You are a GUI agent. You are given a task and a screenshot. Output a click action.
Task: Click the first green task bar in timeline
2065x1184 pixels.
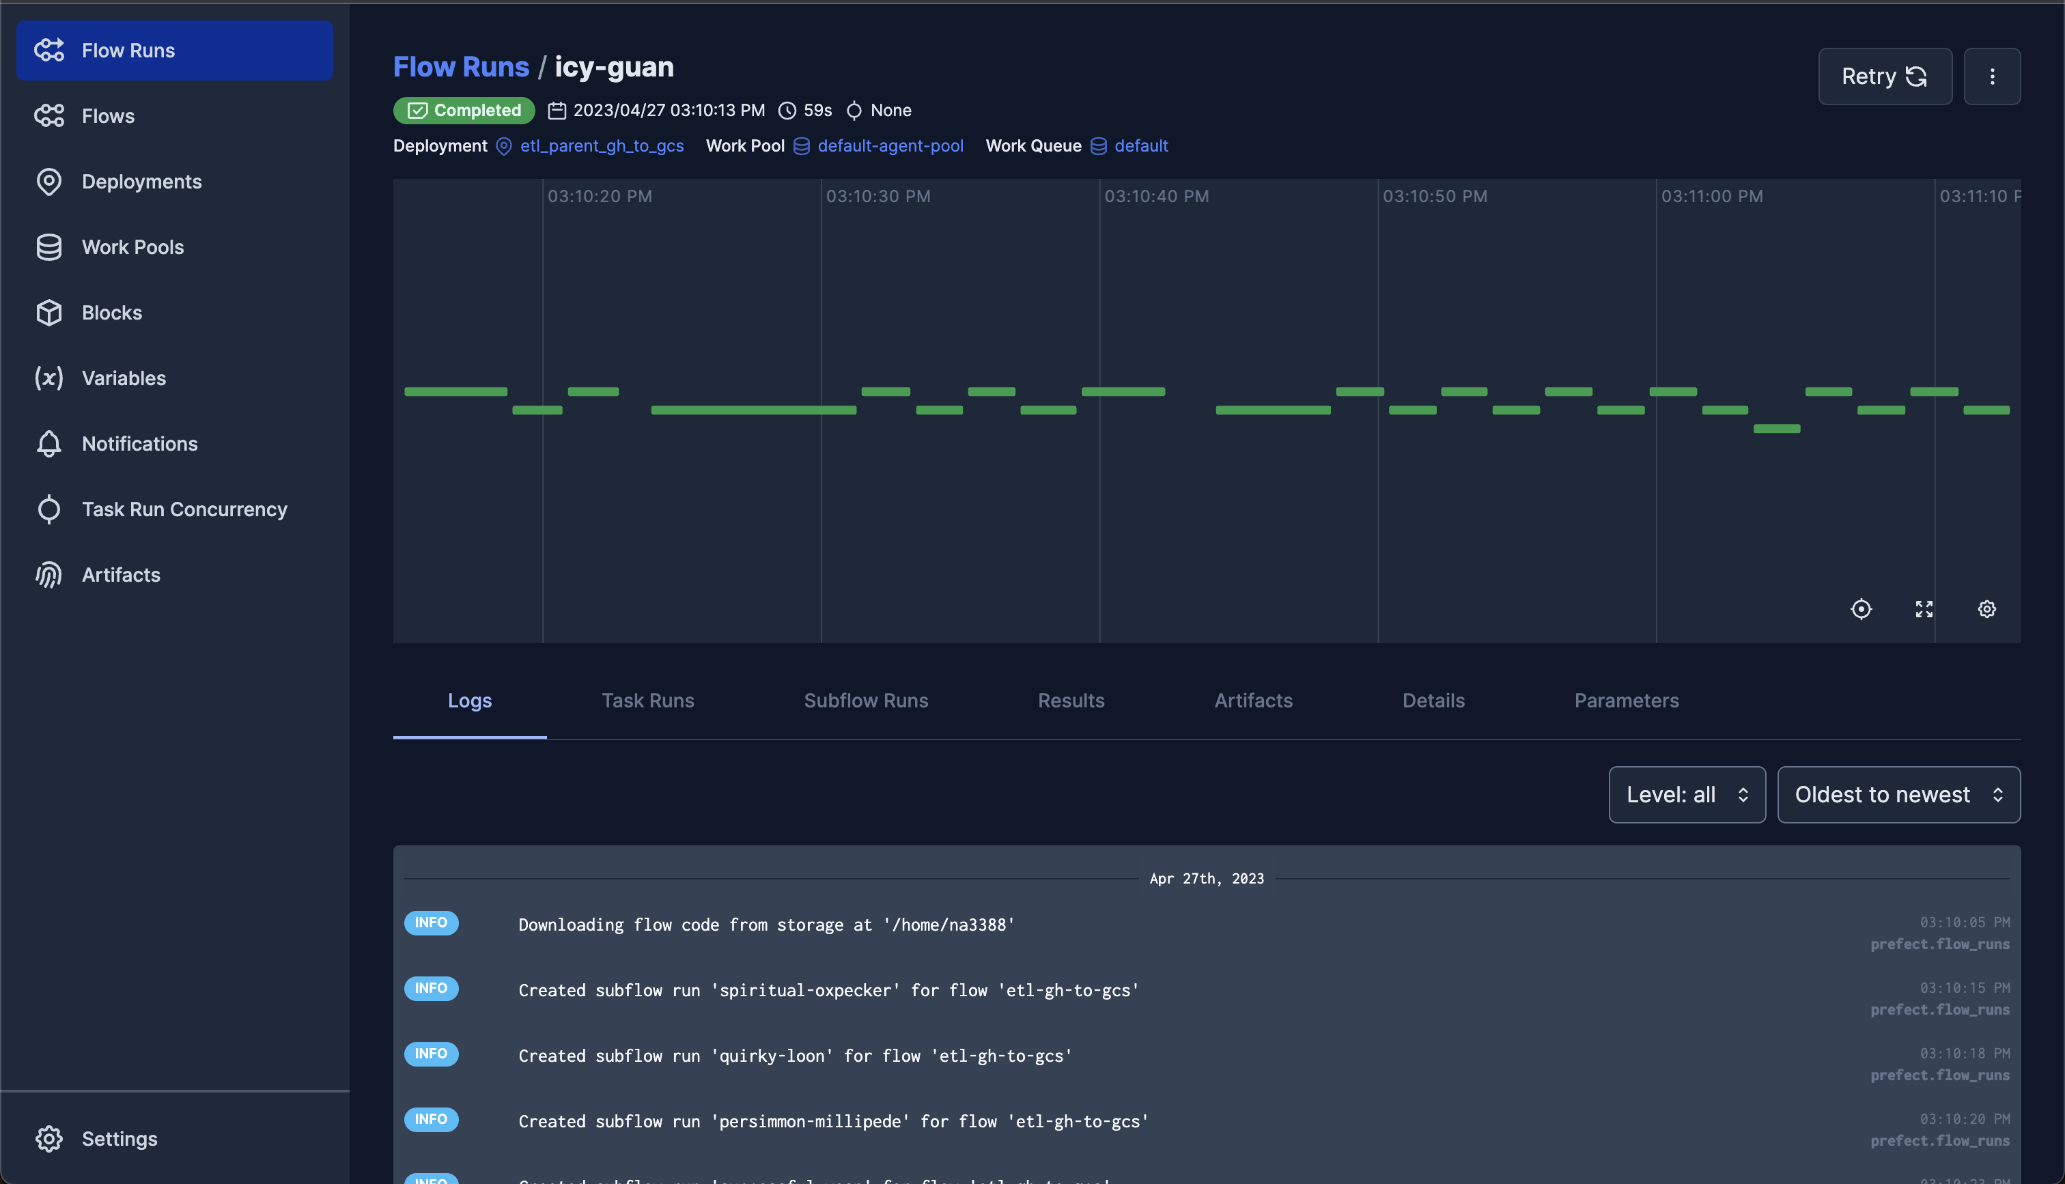(455, 392)
